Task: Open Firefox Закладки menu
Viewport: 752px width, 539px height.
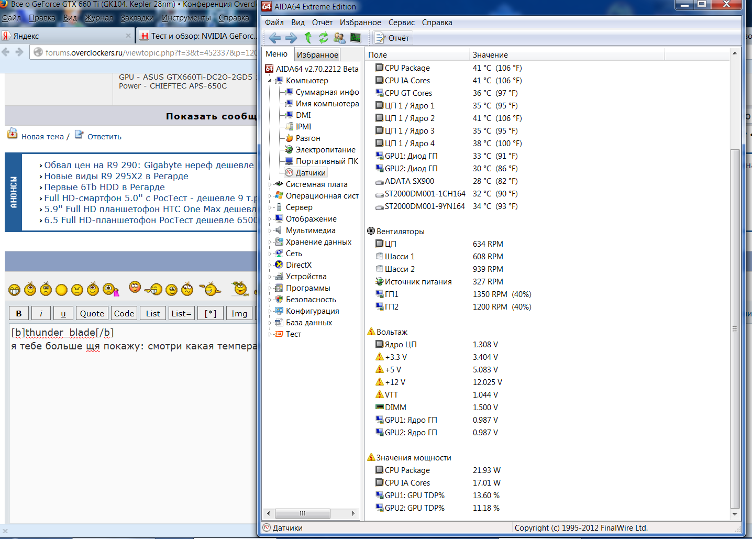Action: tap(137, 18)
